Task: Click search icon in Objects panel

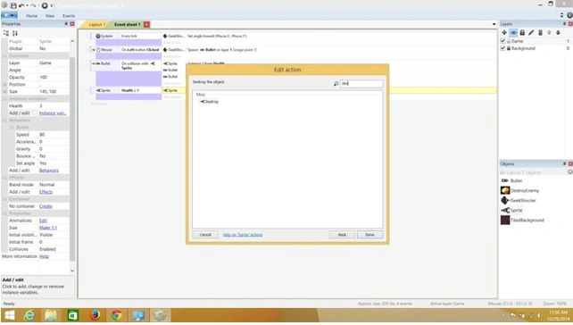Action: (x=569, y=172)
